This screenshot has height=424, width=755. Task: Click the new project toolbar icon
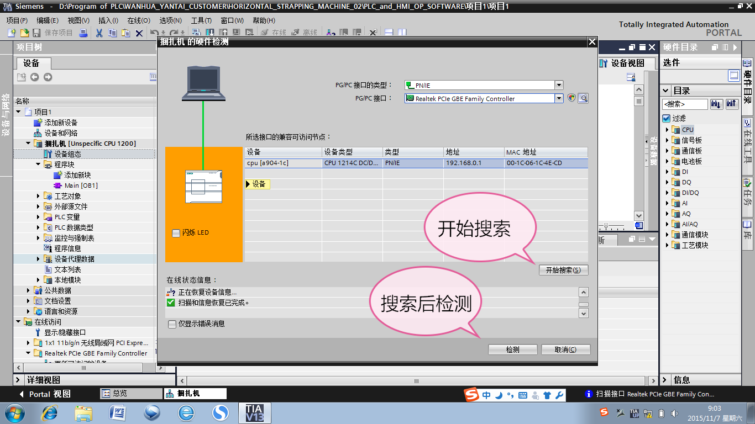[x=12, y=33]
